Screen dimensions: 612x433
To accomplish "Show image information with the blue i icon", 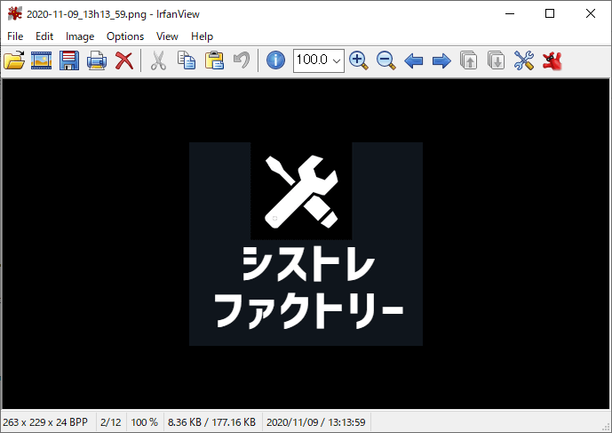I will [275, 60].
